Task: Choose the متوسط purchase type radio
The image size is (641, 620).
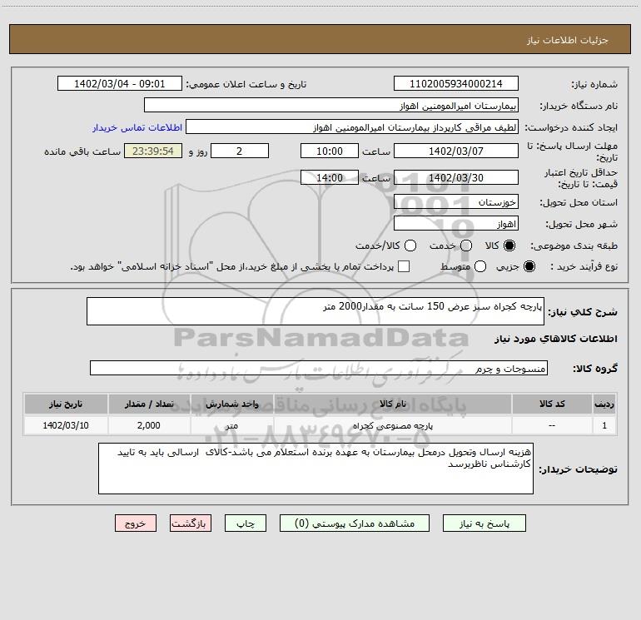Action: pos(480,266)
